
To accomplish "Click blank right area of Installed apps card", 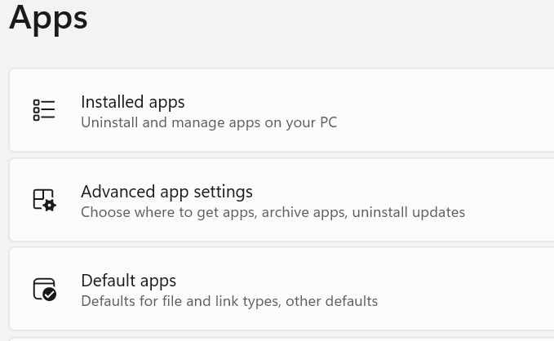I will (x=473, y=111).
